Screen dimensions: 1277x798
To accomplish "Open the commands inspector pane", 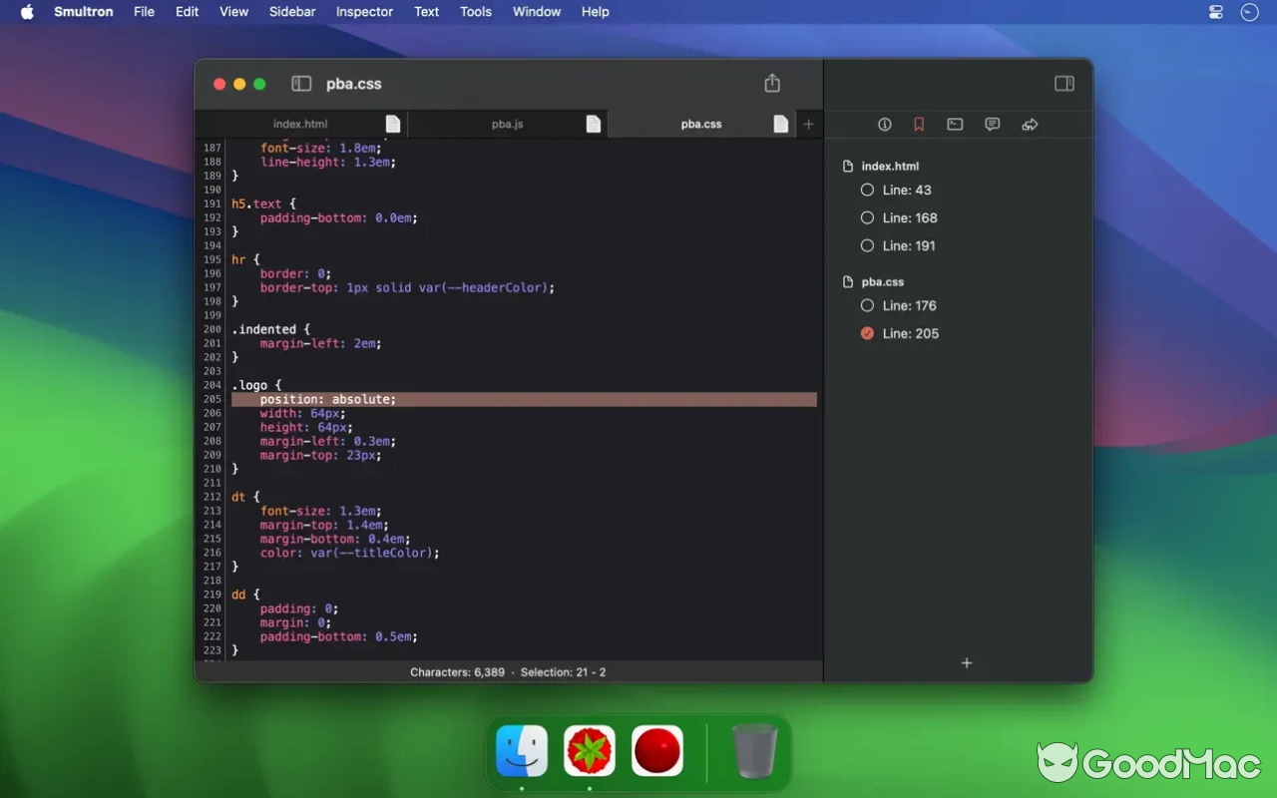I will pos(955,124).
